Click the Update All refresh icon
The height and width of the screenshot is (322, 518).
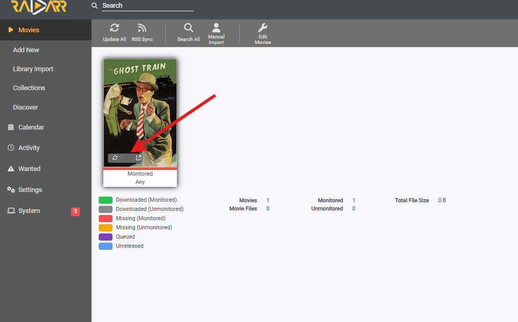(x=115, y=28)
